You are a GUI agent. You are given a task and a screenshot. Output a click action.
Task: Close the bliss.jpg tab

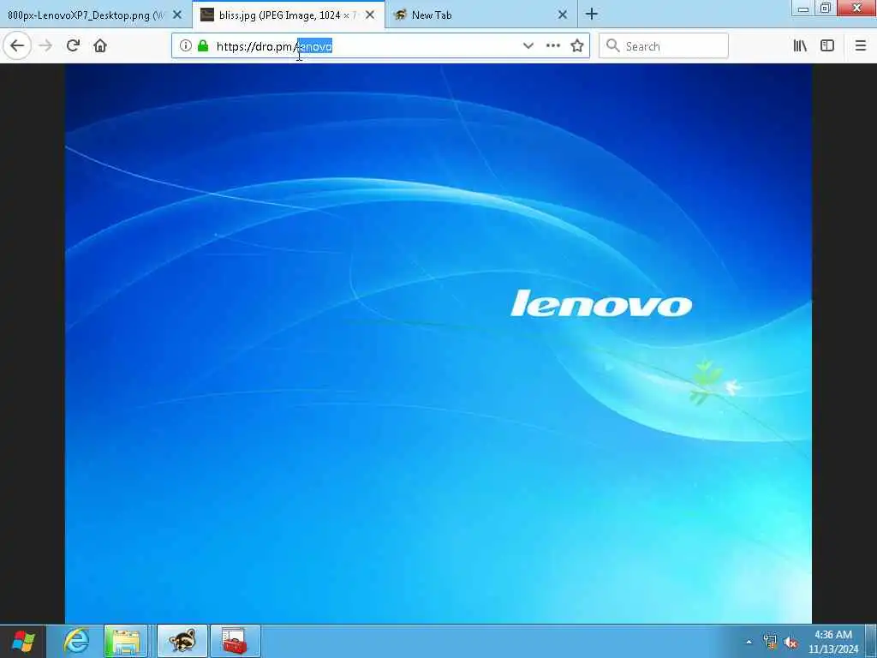(370, 15)
